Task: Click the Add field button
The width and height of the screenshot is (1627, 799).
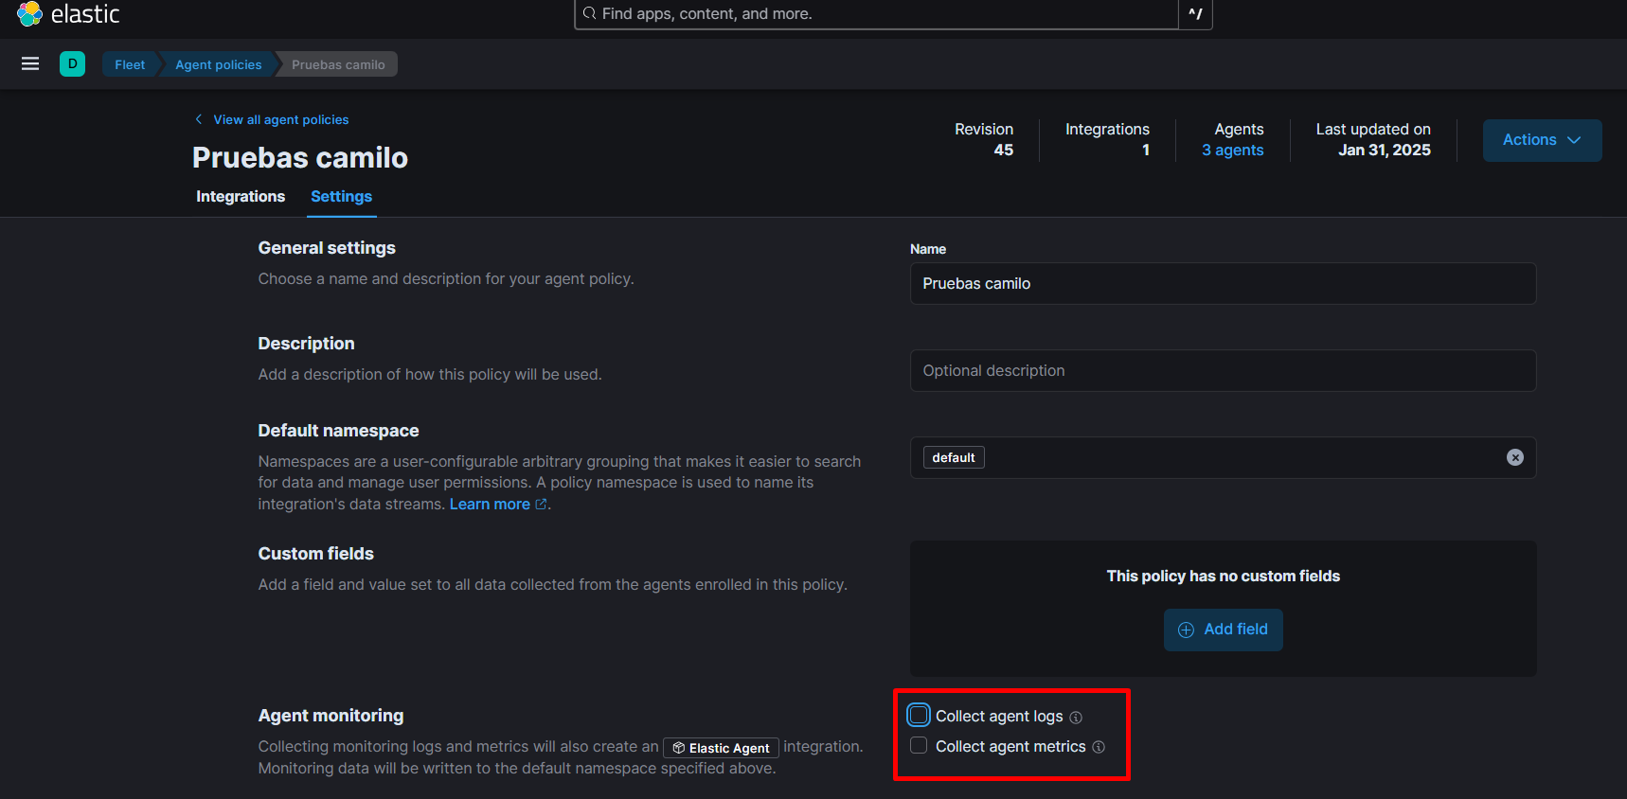Action: point(1223,630)
